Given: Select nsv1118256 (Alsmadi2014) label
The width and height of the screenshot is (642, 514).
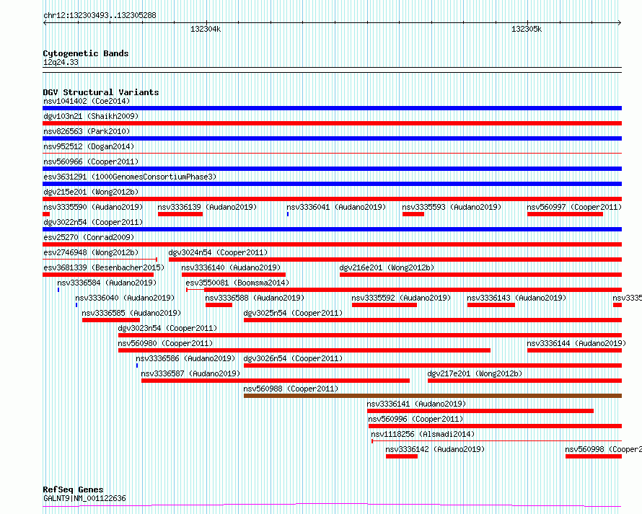Looking at the screenshot, I should pos(423,434).
